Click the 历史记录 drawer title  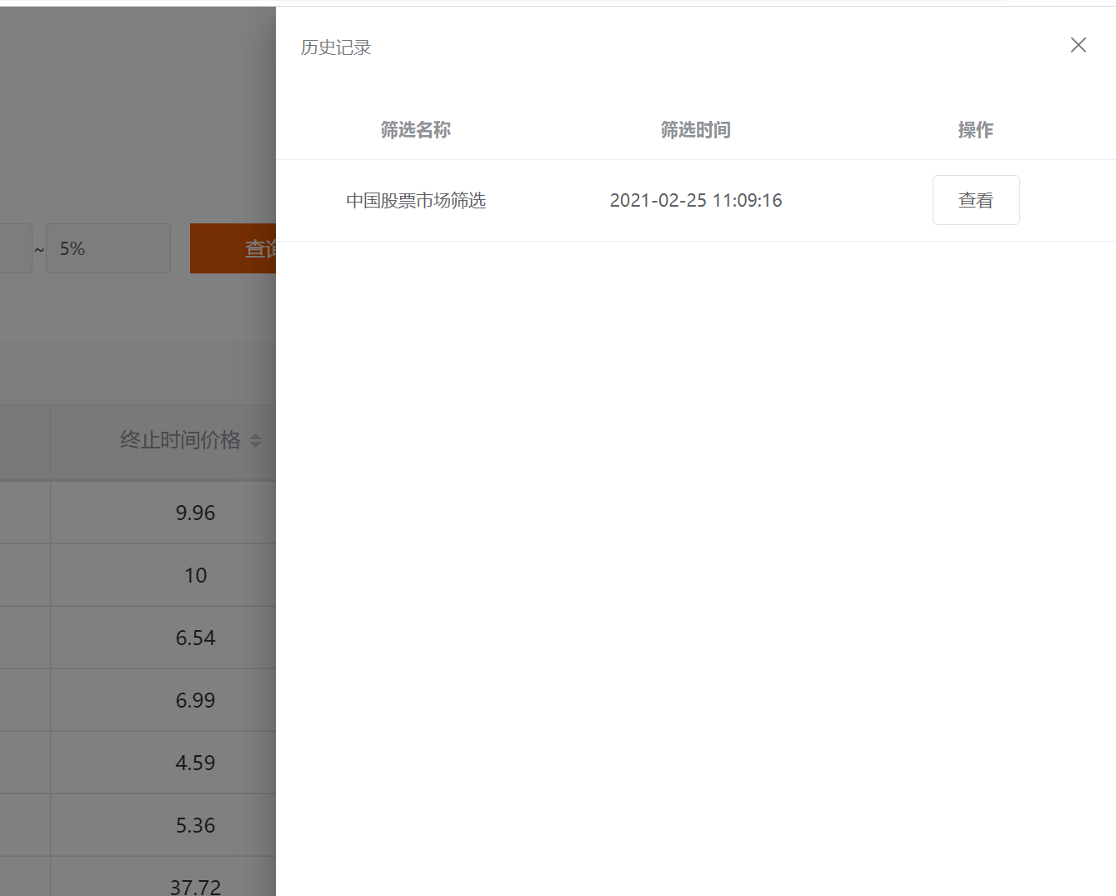(x=335, y=48)
